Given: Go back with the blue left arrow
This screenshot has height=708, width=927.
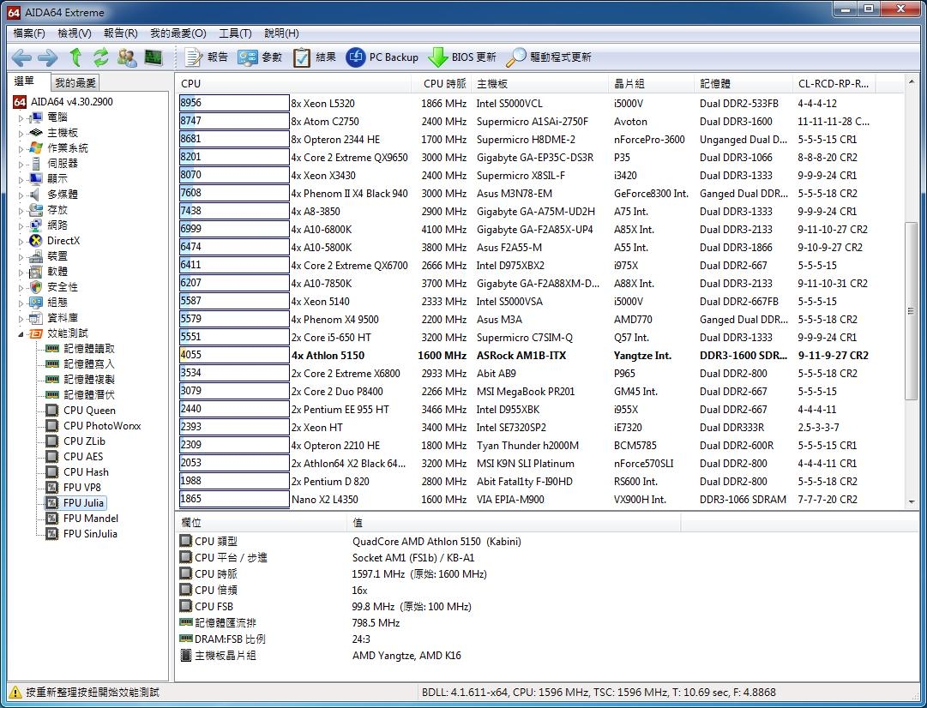Looking at the screenshot, I should [x=22, y=57].
